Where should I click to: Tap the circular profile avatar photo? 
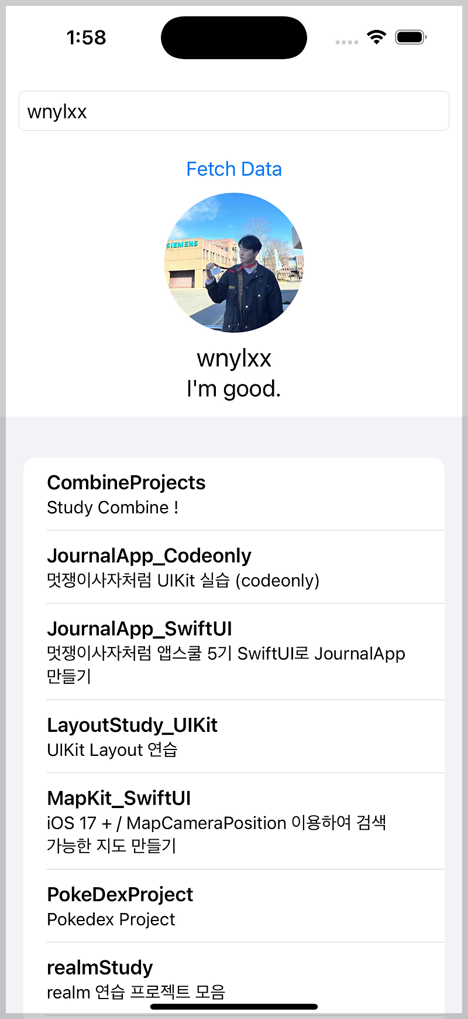tap(234, 263)
